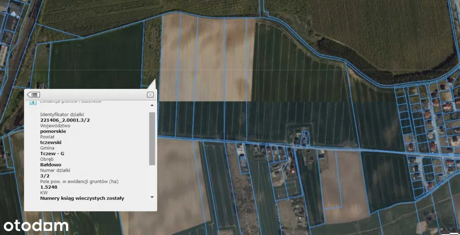Click the parcel number '3/2' value

point(45,176)
